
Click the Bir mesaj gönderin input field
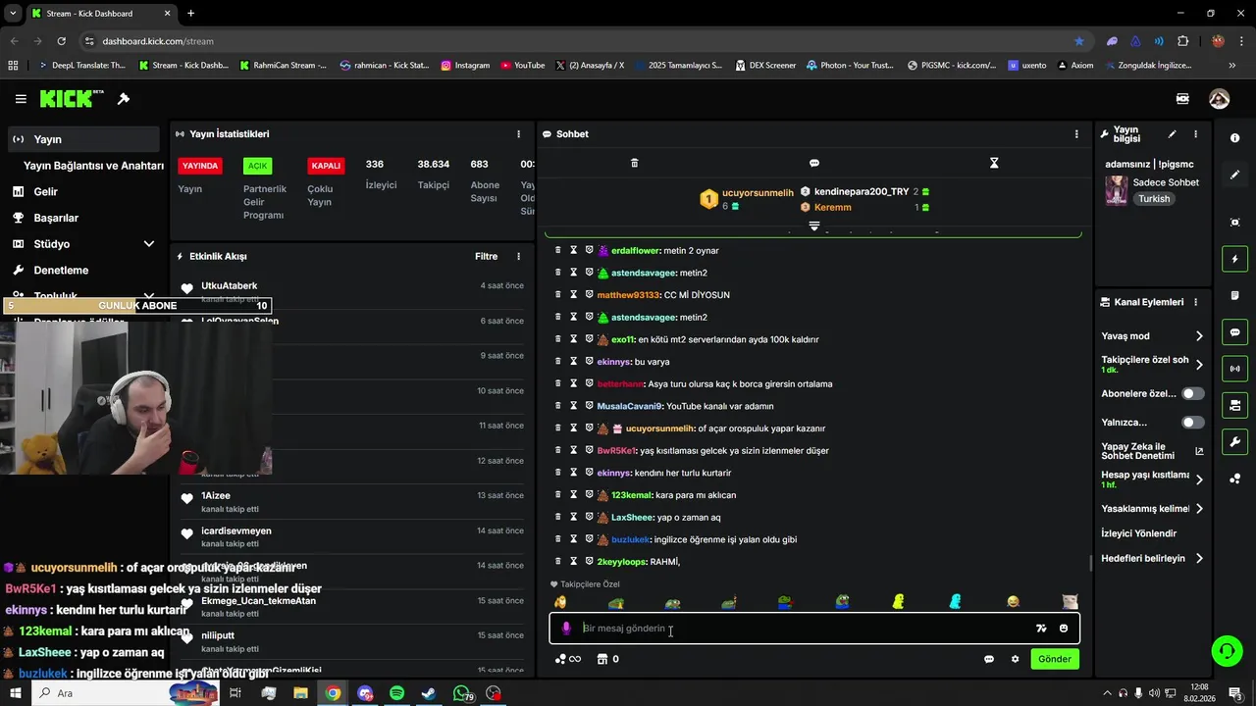coord(814,629)
